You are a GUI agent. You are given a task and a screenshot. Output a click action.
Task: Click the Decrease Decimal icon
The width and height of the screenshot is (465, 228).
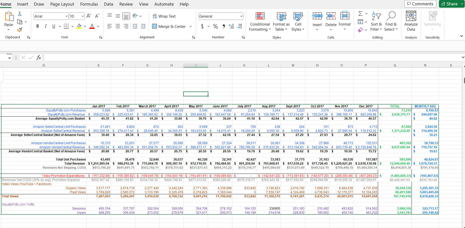(x=240, y=26)
